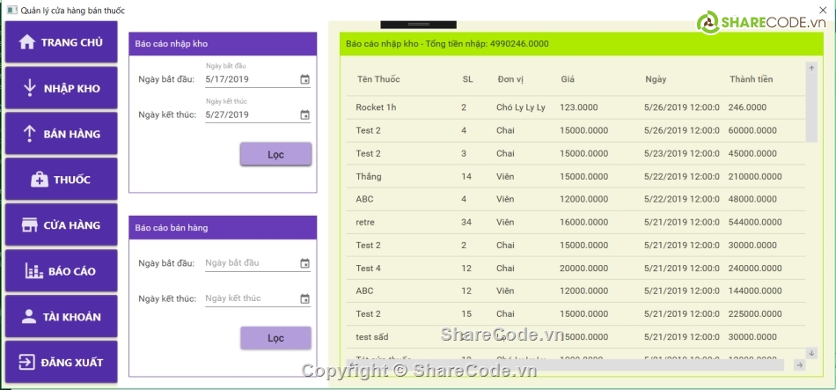Click the medical bag icon on Thuốc
The width and height of the screenshot is (836, 390).
(x=40, y=180)
